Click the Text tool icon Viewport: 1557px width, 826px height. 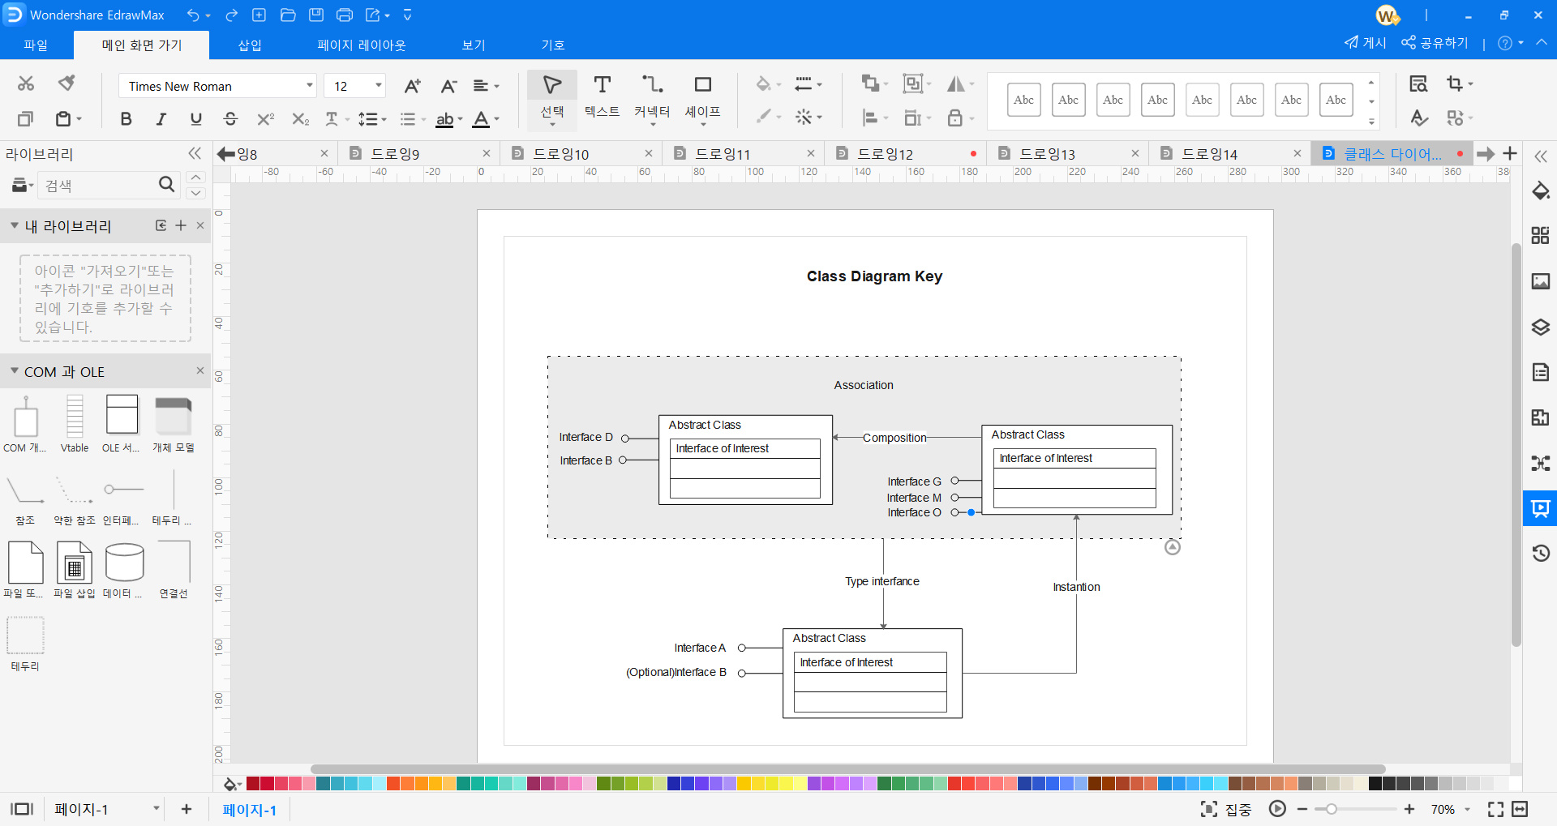click(x=602, y=86)
